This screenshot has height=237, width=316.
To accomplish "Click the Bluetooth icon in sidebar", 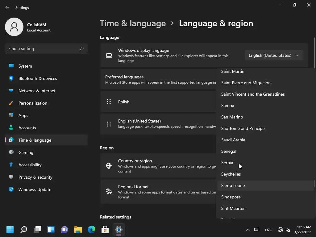I will coord(11,78).
